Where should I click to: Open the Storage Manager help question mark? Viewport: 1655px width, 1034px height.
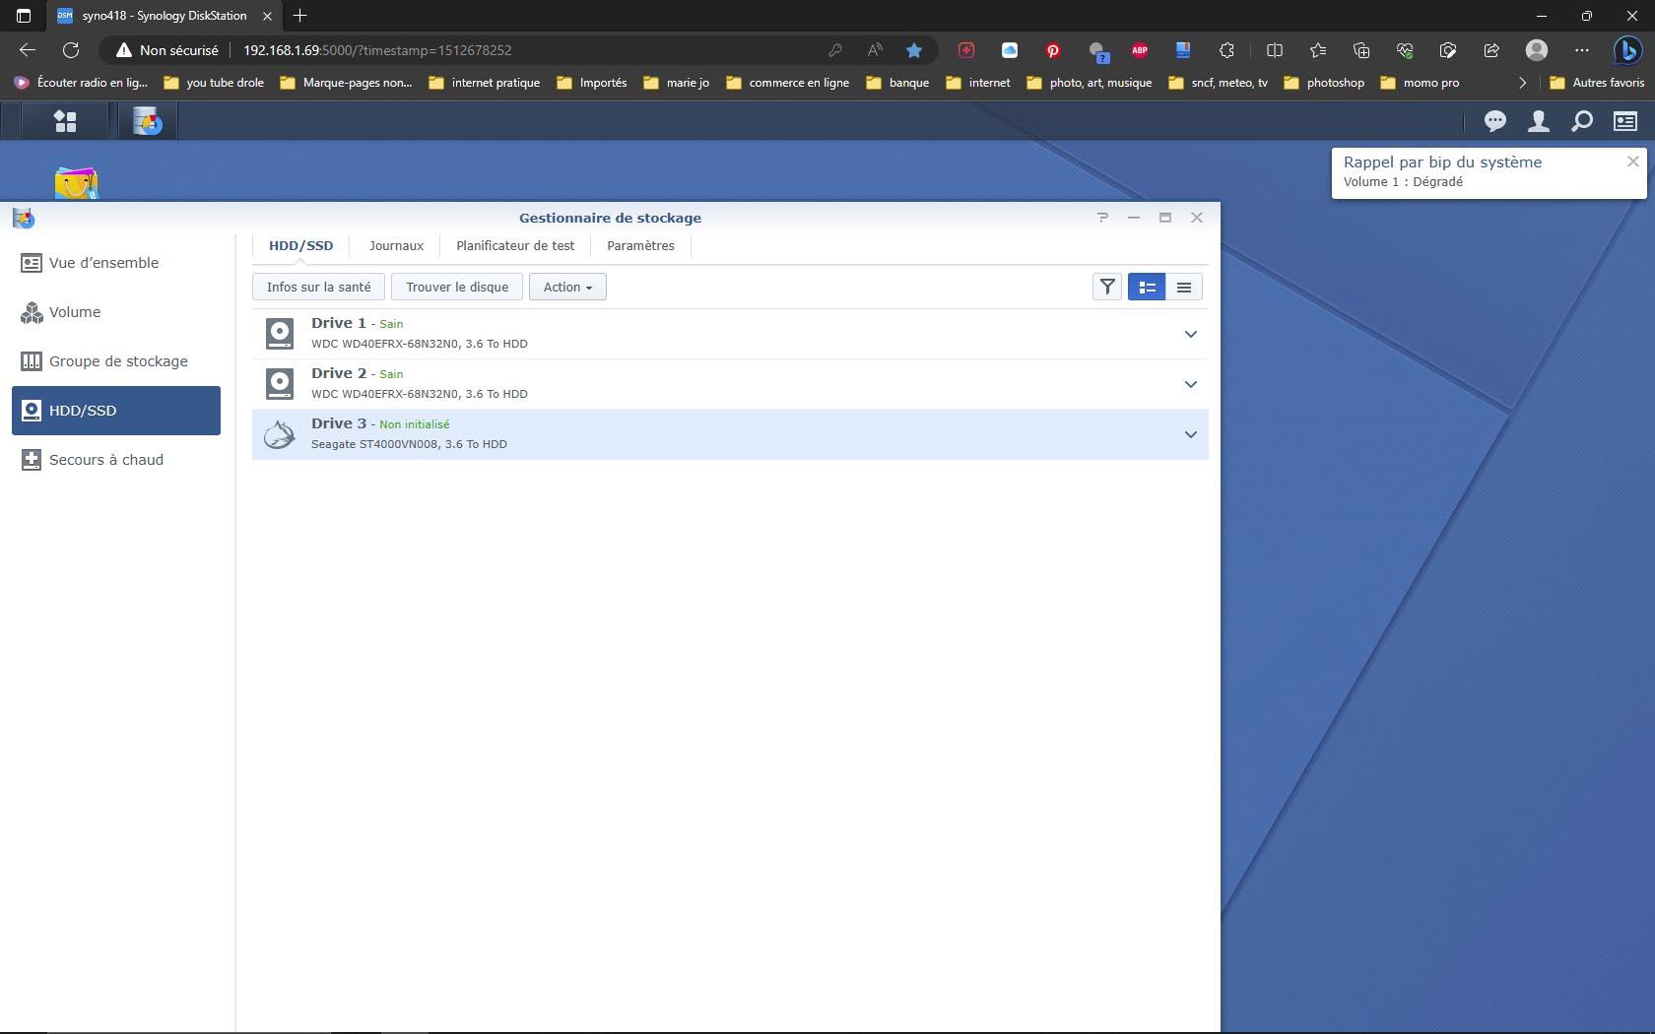click(1102, 218)
